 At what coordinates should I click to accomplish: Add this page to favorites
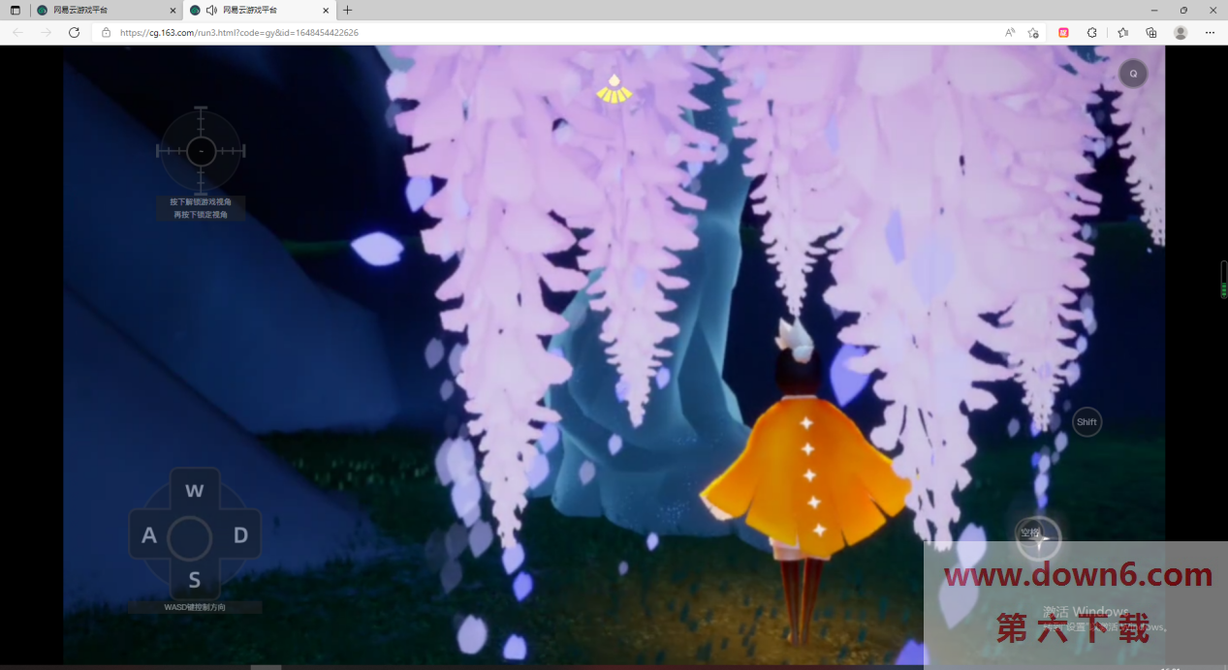(x=1033, y=32)
